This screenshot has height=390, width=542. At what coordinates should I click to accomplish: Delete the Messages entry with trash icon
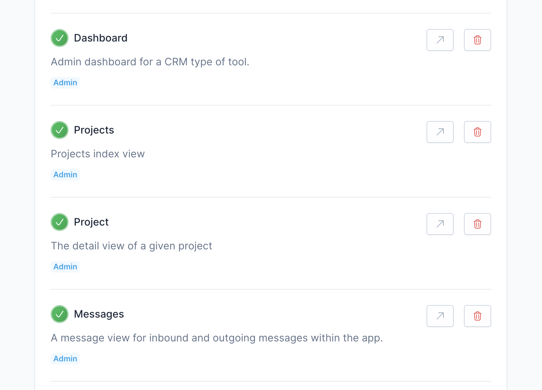pyautogui.click(x=477, y=316)
